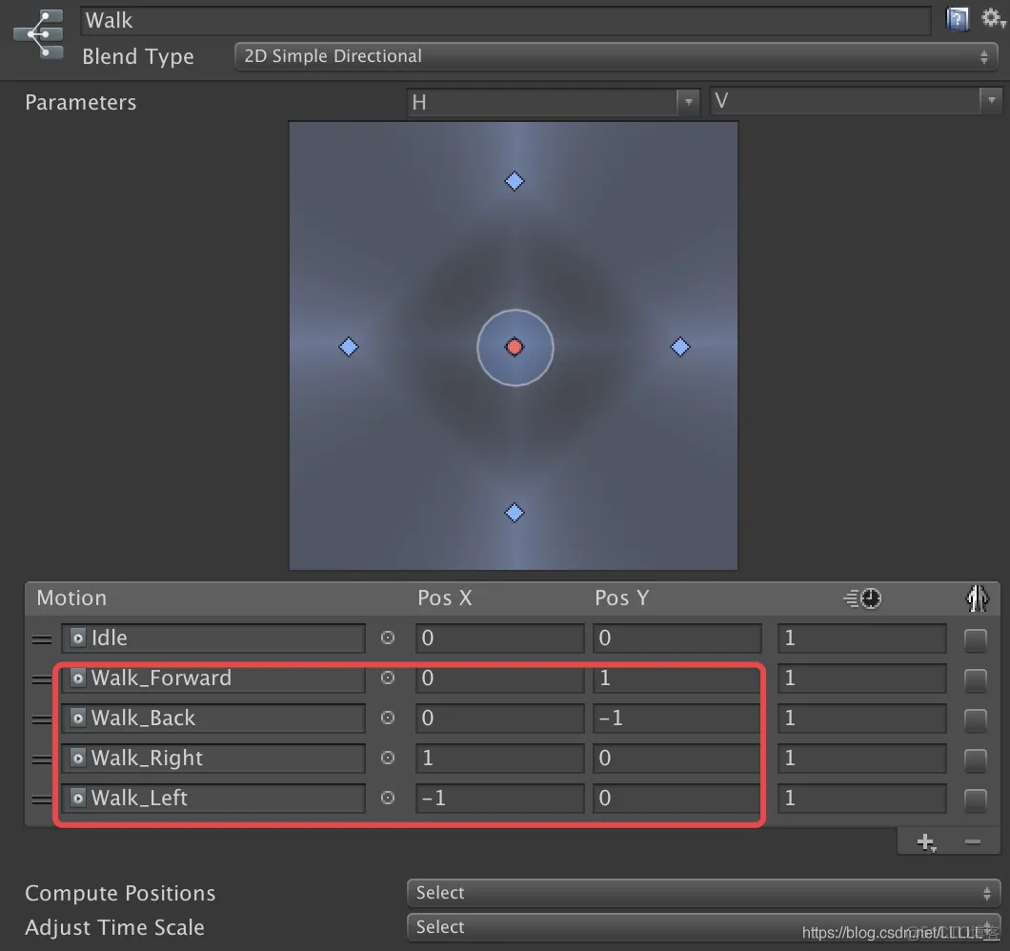The height and width of the screenshot is (951, 1010).
Task: Toggle mirror checkbox for Walk_Forward
Action: coord(975,679)
